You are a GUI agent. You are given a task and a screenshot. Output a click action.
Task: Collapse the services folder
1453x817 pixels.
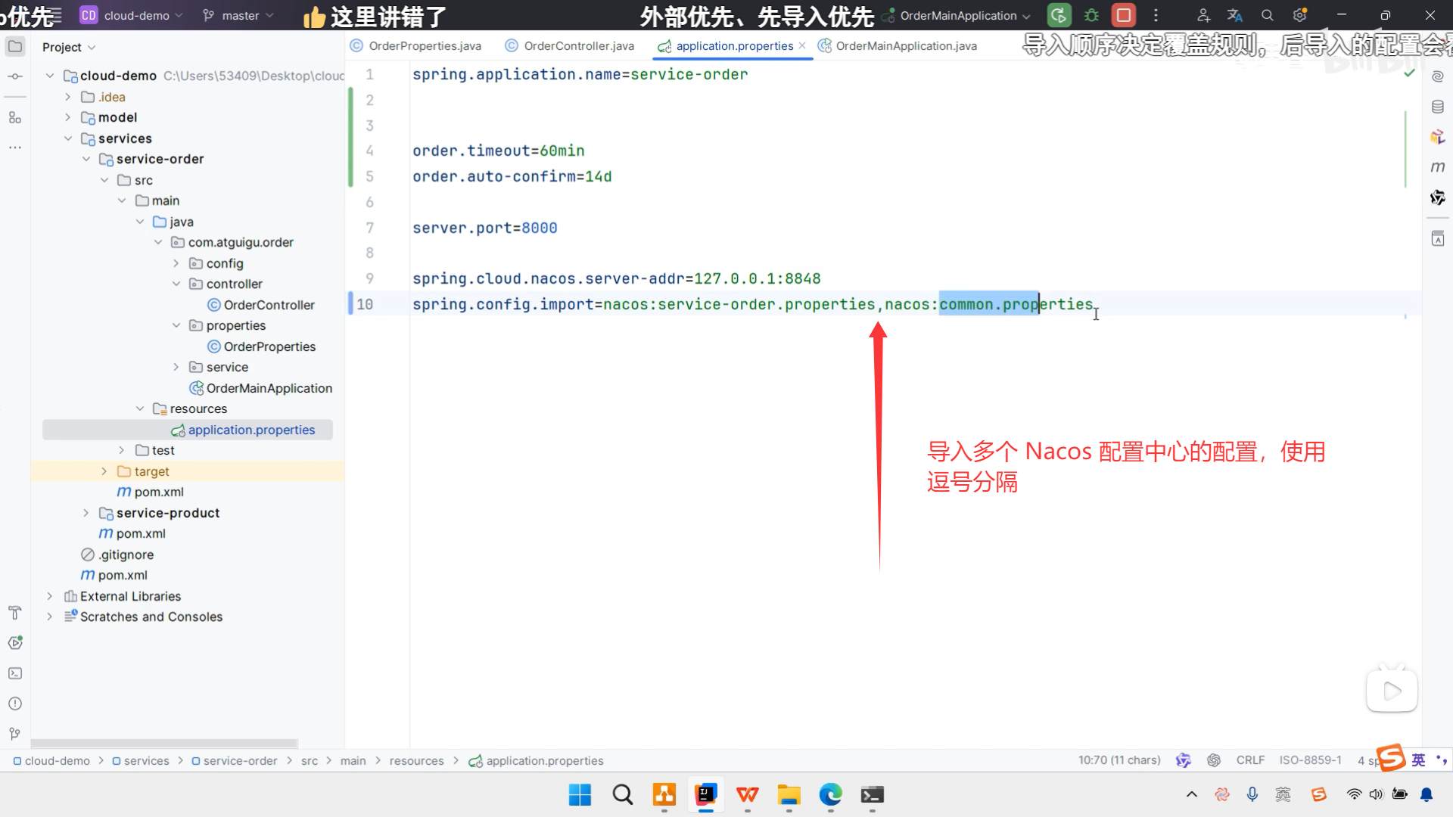pos(69,138)
